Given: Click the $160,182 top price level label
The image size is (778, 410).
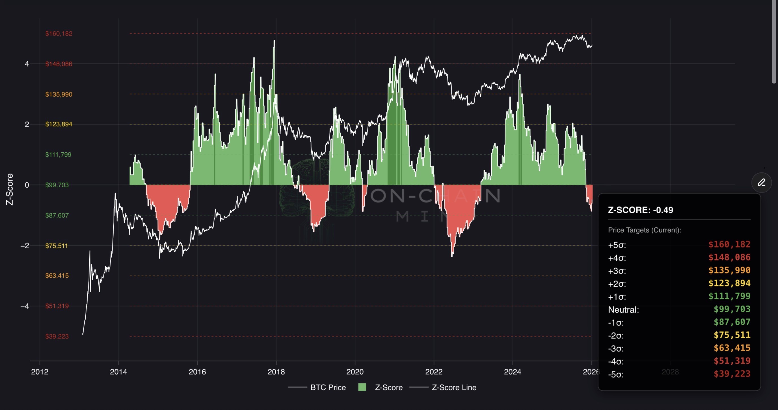Looking at the screenshot, I should [x=59, y=34].
